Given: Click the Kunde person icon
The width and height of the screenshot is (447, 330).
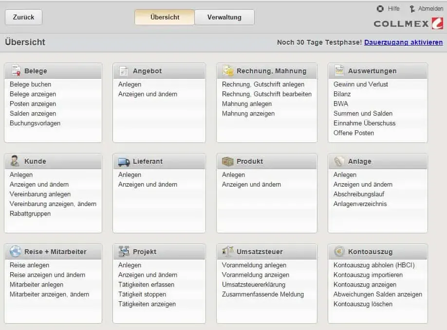Looking at the screenshot, I should pos(16,161).
